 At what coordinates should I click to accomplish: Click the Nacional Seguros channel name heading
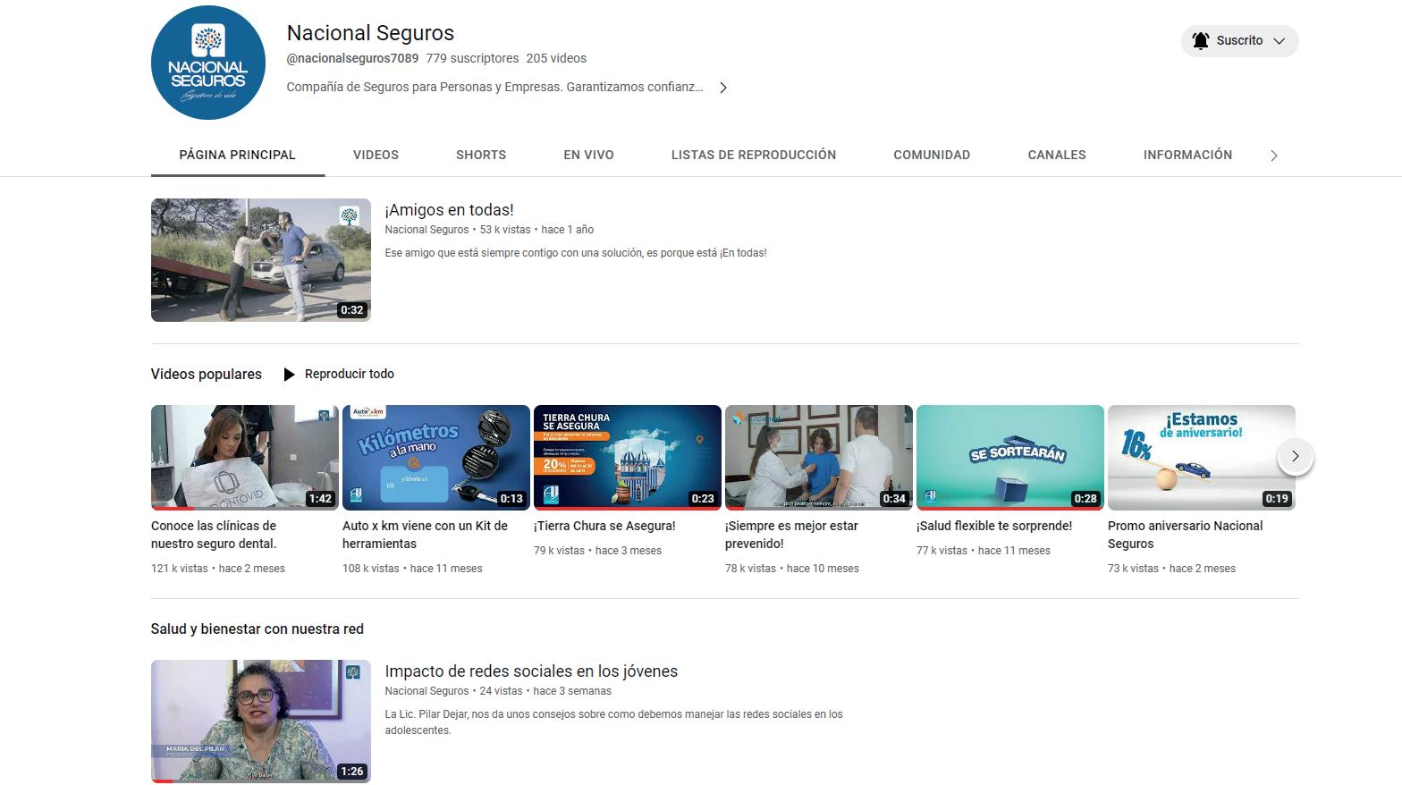pyautogui.click(x=370, y=33)
